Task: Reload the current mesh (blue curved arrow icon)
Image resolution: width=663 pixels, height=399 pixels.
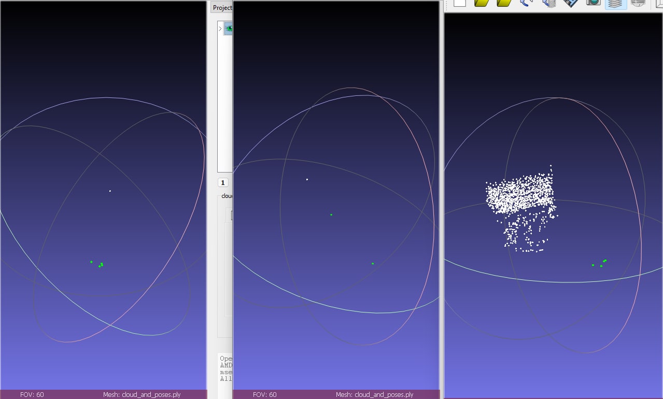Action: click(x=525, y=6)
